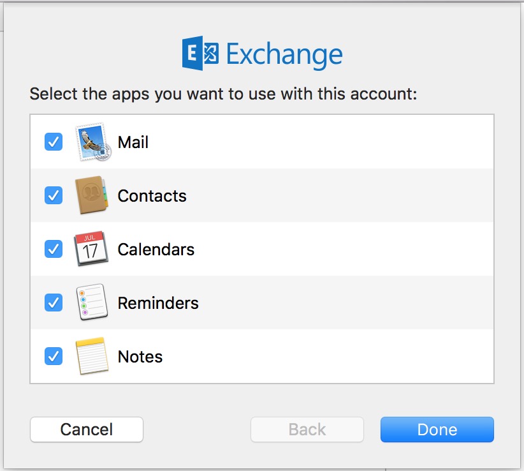Viewport: 524px width, 471px height.
Task: Uncheck the Mail checkbox
Action: (53, 142)
